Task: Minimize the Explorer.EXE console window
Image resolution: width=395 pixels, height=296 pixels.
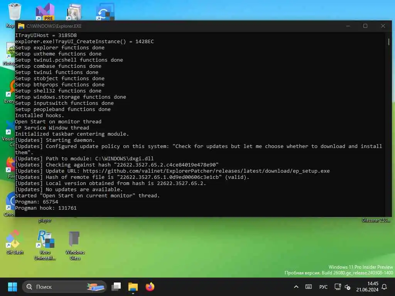Action: click(x=348, y=26)
